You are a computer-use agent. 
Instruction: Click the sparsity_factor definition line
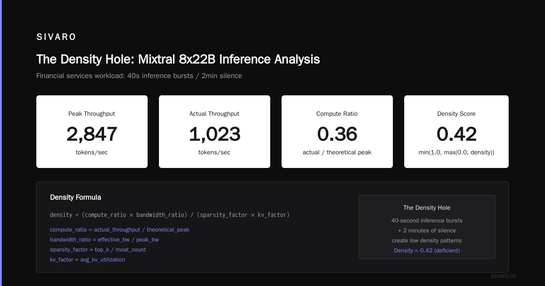(98, 250)
